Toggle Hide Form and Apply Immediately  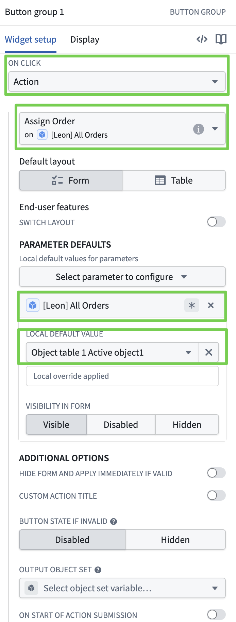tap(216, 473)
